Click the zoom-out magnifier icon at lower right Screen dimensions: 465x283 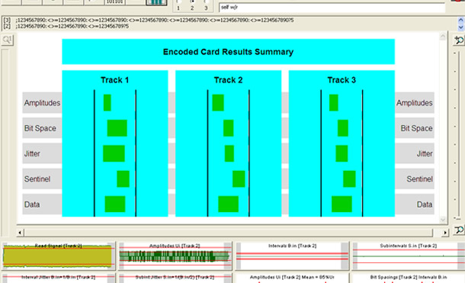(459, 230)
